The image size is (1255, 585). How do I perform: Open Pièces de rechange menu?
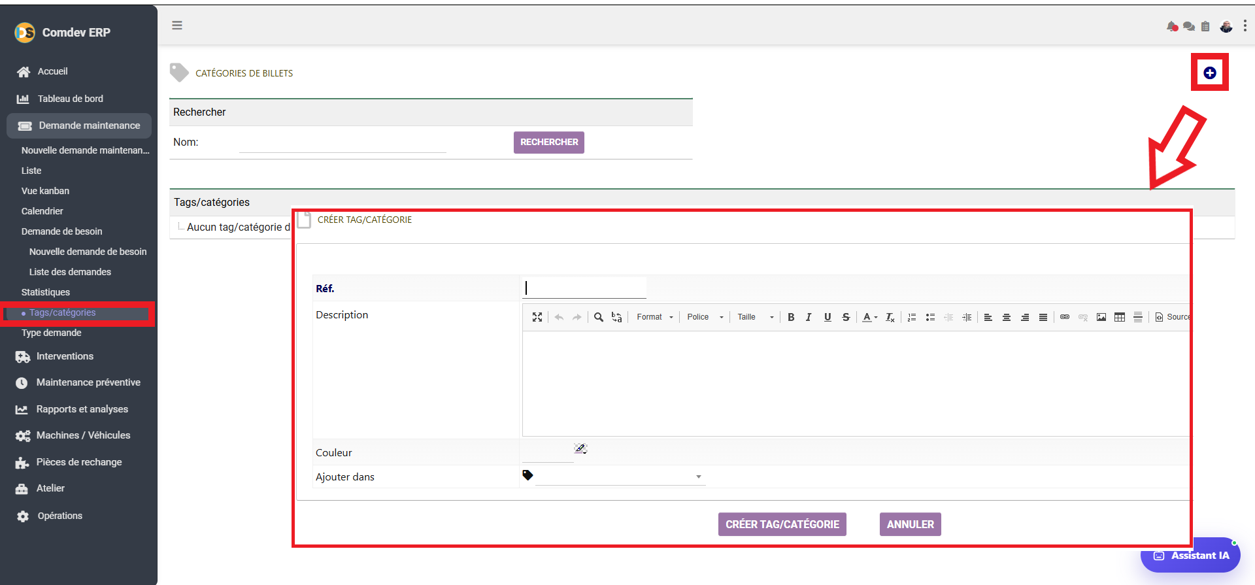pyautogui.click(x=79, y=462)
